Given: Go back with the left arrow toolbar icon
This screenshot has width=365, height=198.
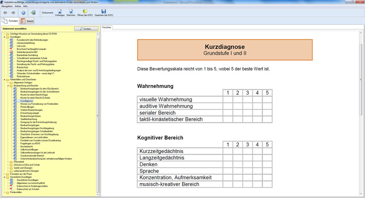Looking at the screenshot, I should [x=5, y=13].
